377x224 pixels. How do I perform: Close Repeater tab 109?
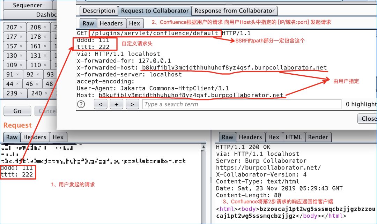[21, 65]
